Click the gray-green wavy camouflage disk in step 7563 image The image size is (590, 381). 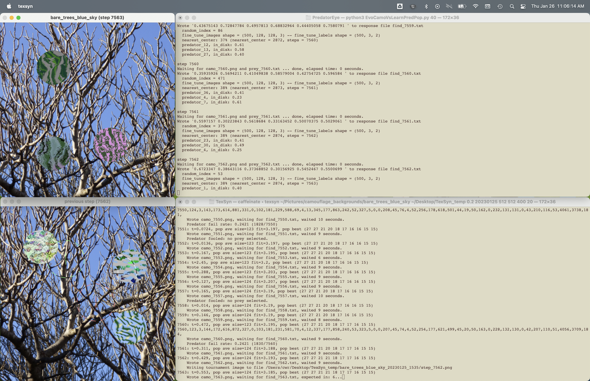click(x=54, y=153)
